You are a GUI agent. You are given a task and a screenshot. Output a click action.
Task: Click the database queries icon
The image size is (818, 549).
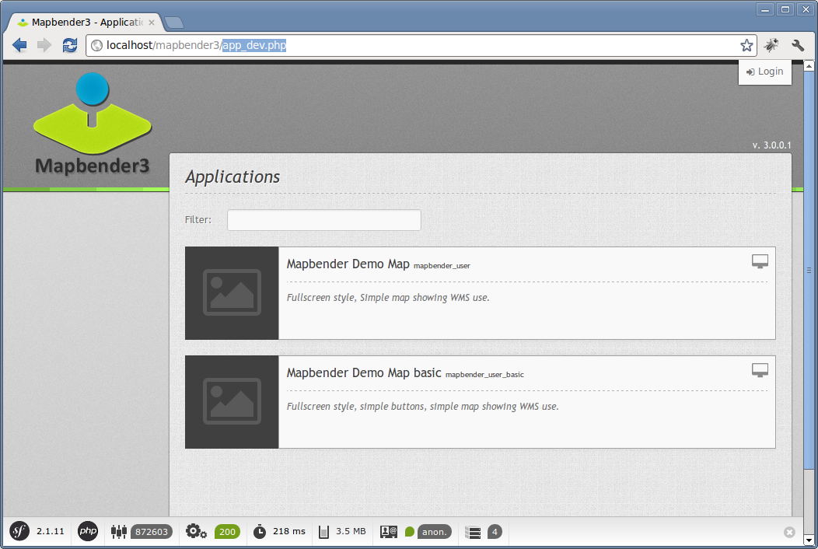point(473,533)
